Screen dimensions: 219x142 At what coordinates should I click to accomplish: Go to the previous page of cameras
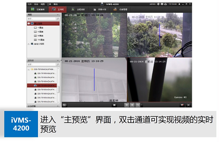click(x=127, y=105)
